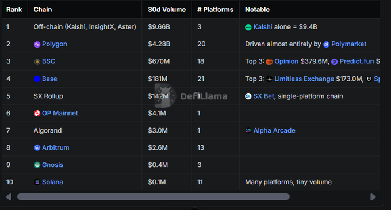Image resolution: width=391 pixels, height=210 pixels.
Task: Click platform count 18 in BSC row
Action: pos(201,61)
